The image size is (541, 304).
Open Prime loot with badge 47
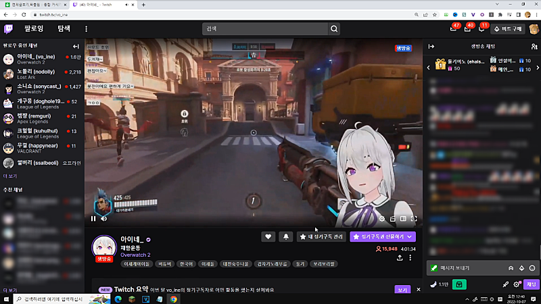pyautogui.click(x=453, y=29)
